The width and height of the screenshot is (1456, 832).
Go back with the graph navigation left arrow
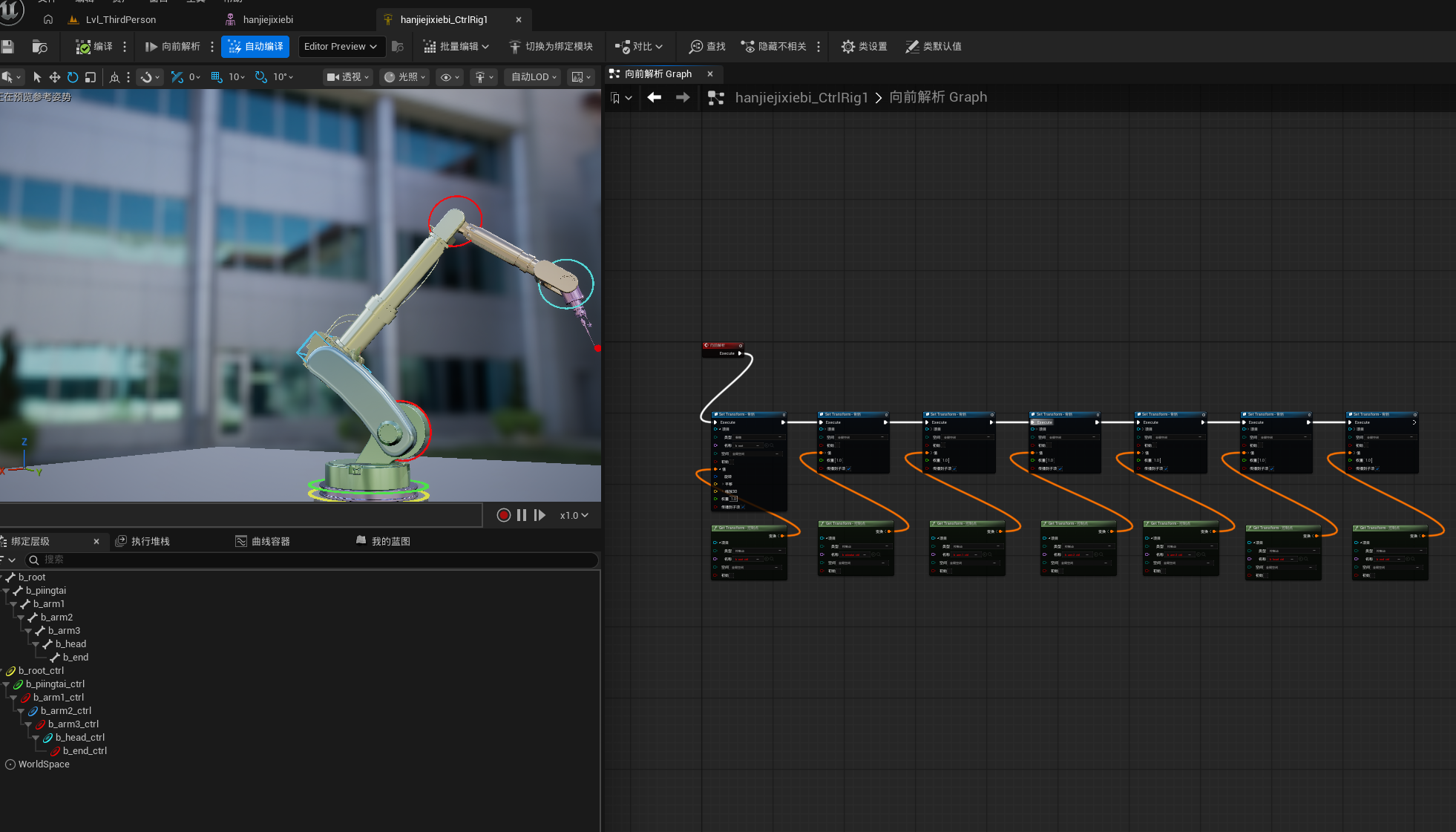click(654, 98)
